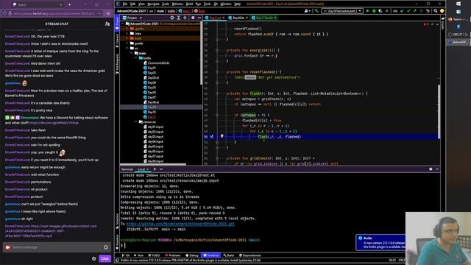Open the Dependencies tool window button
Image resolution: width=471 pixels, height=265 pixels.
point(250,255)
